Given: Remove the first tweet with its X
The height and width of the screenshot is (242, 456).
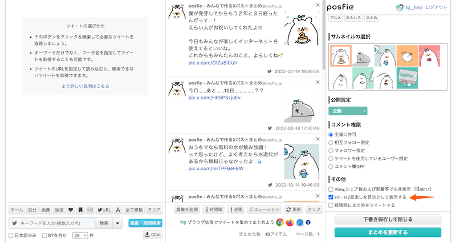Looking at the screenshot, I should (x=318, y=6).
